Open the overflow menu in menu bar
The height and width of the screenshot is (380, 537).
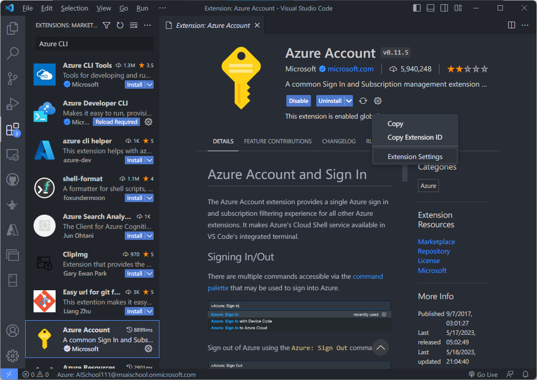(163, 8)
